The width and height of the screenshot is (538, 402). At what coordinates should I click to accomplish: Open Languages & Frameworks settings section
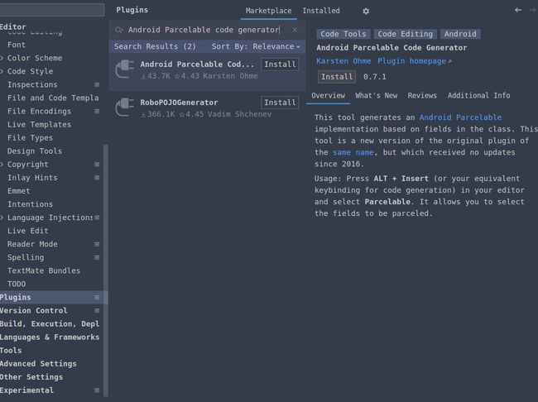click(50, 337)
